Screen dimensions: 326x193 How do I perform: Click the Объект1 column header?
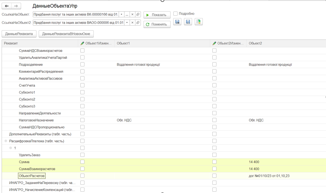[x=162, y=43]
